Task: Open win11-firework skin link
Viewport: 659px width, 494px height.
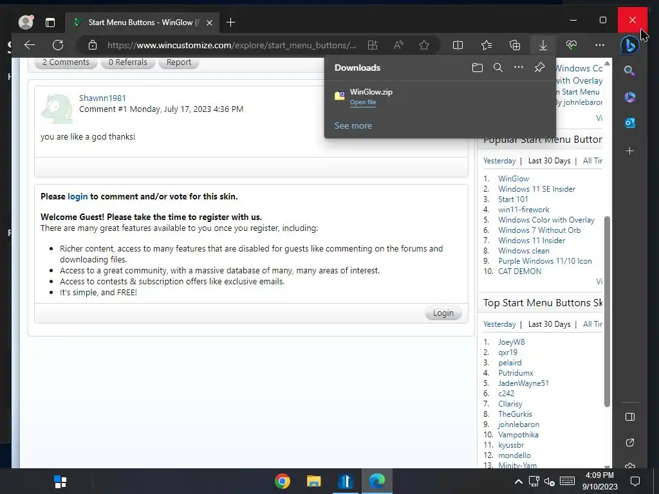Action: 524,210
